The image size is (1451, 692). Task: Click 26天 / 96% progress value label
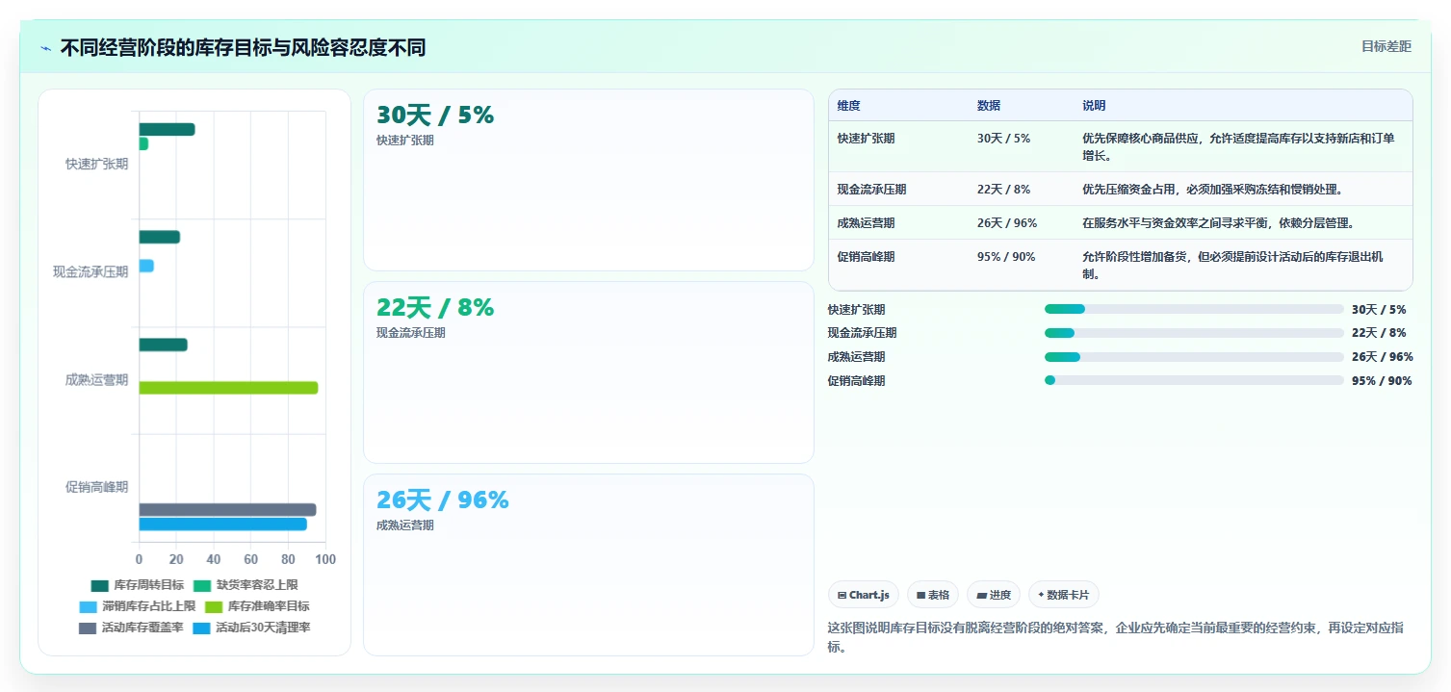coord(1383,357)
